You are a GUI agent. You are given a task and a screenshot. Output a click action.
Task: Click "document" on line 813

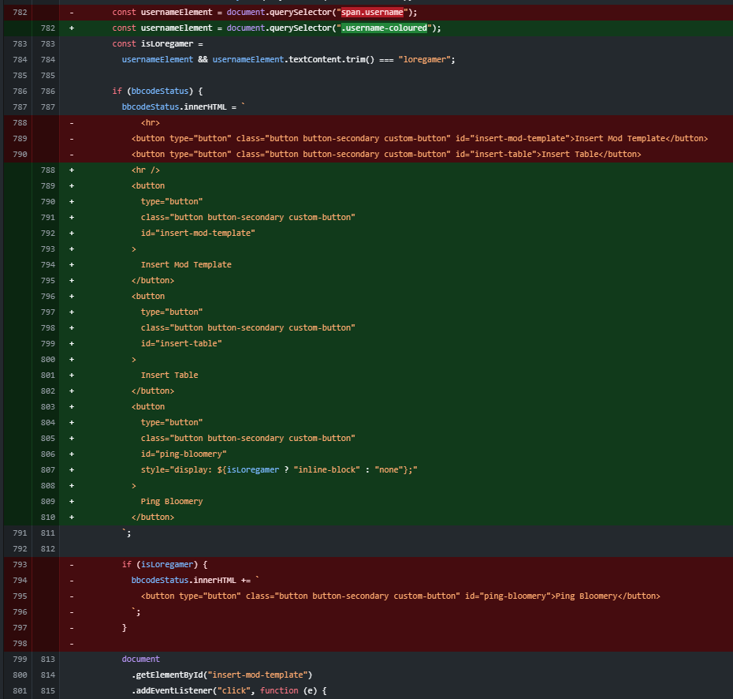(x=141, y=660)
